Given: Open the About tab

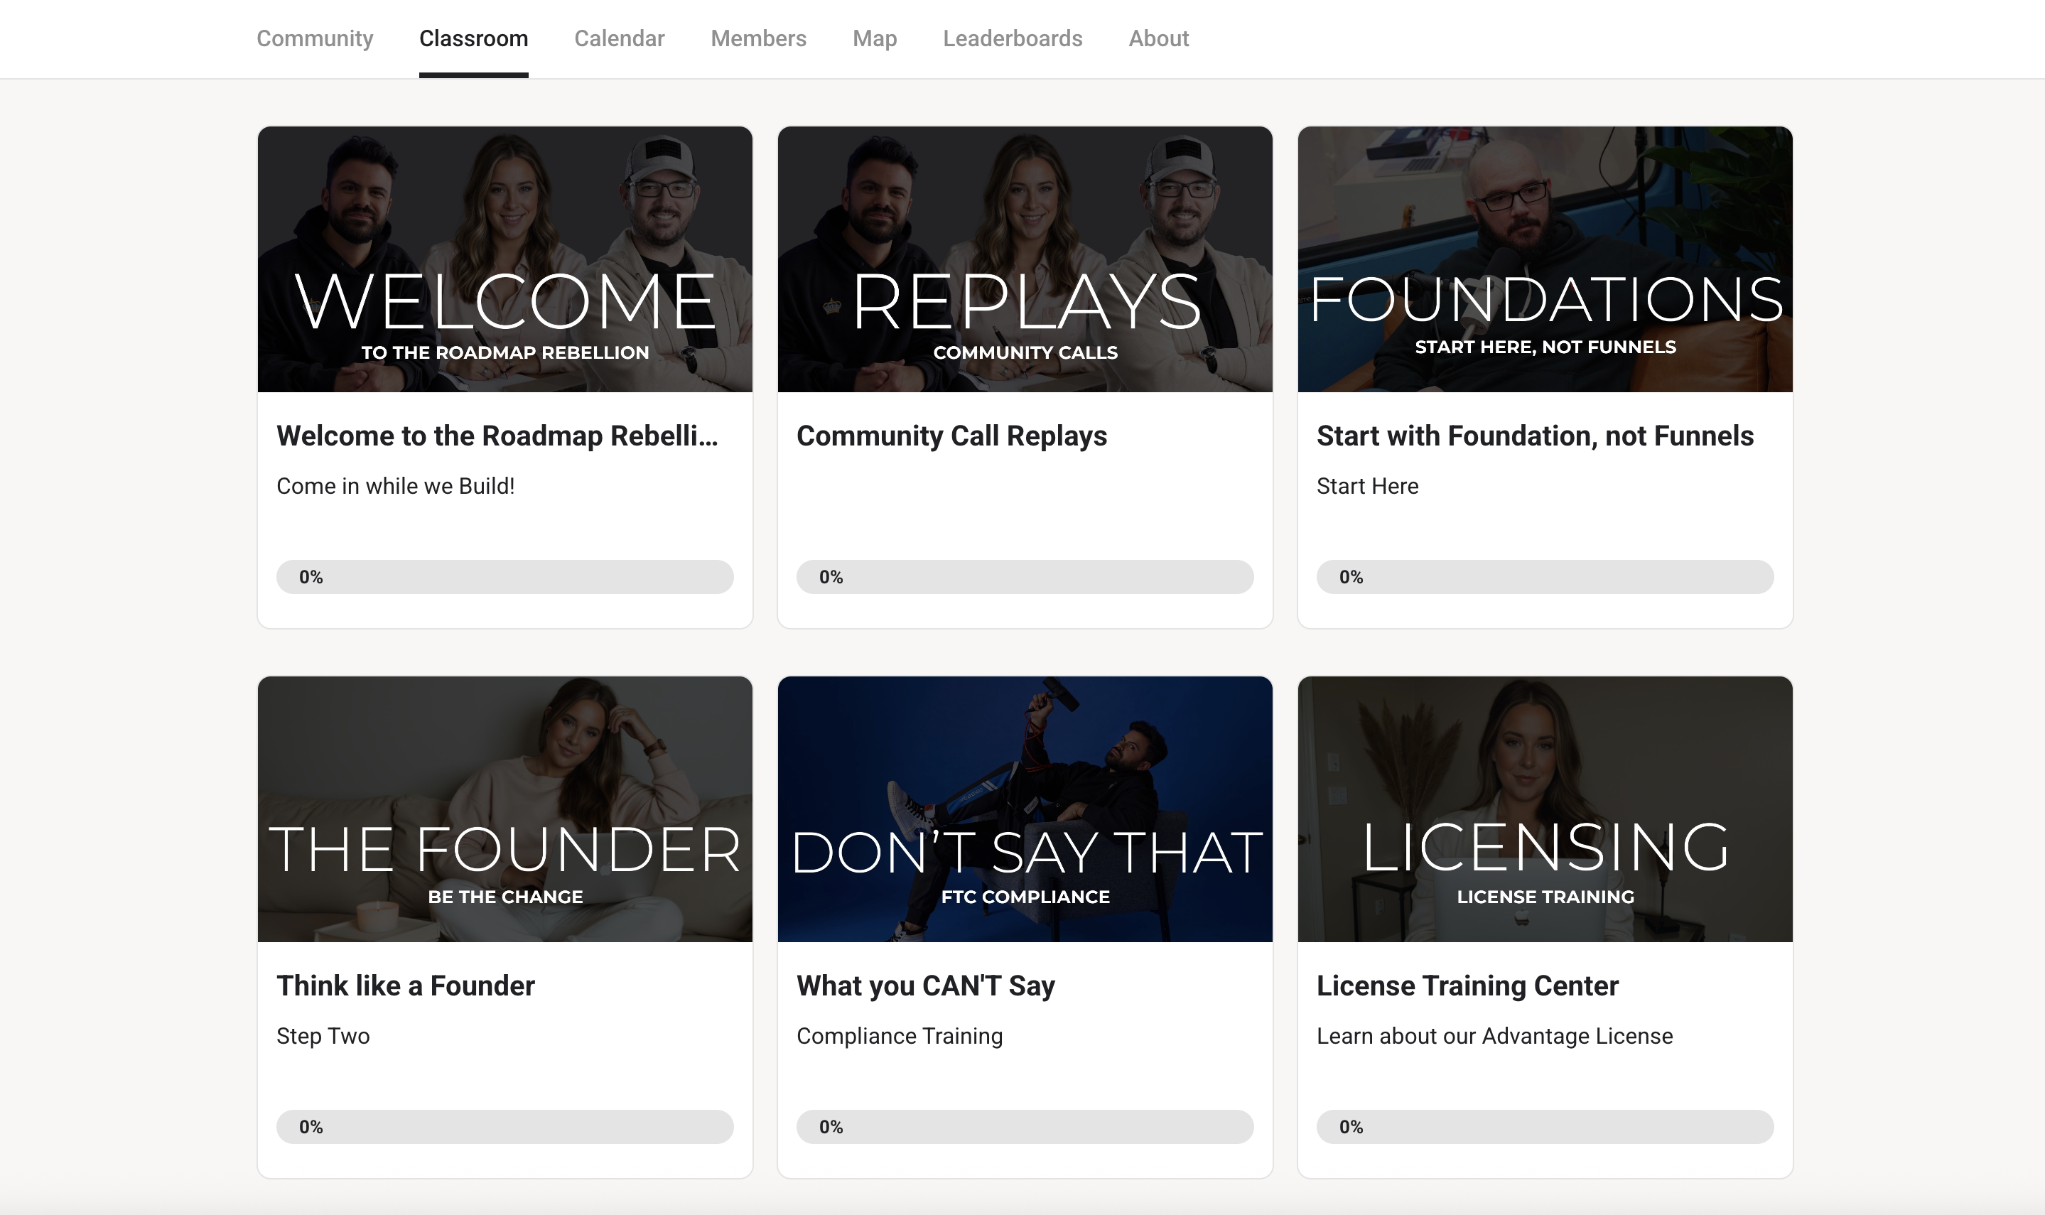Looking at the screenshot, I should pyautogui.click(x=1158, y=38).
